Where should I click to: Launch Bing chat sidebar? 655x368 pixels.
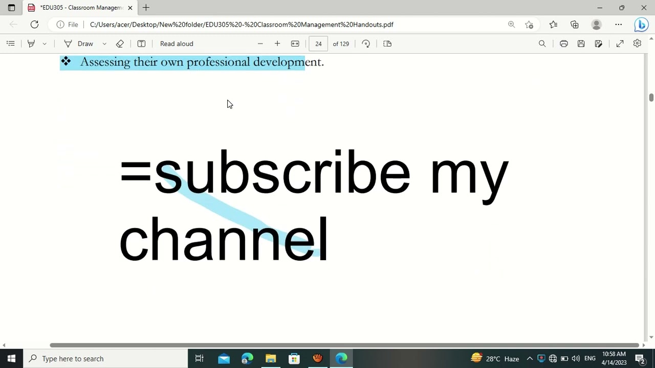click(x=641, y=24)
